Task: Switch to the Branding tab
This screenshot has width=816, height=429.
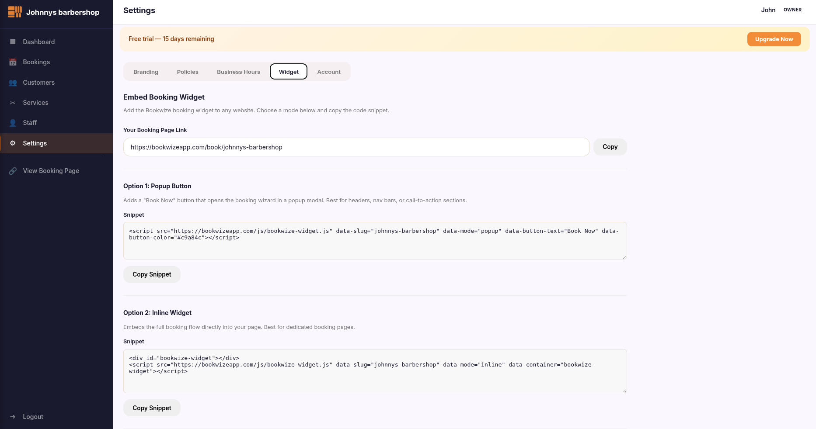Action: (x=146, y=72)
